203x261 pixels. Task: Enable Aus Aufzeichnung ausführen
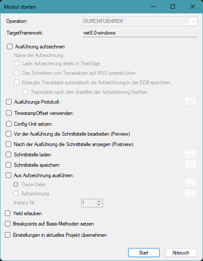click(9, 175)
